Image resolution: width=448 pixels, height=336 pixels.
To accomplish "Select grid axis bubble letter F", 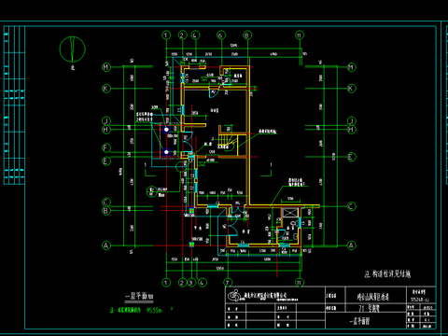I will (x=106, y=148).
